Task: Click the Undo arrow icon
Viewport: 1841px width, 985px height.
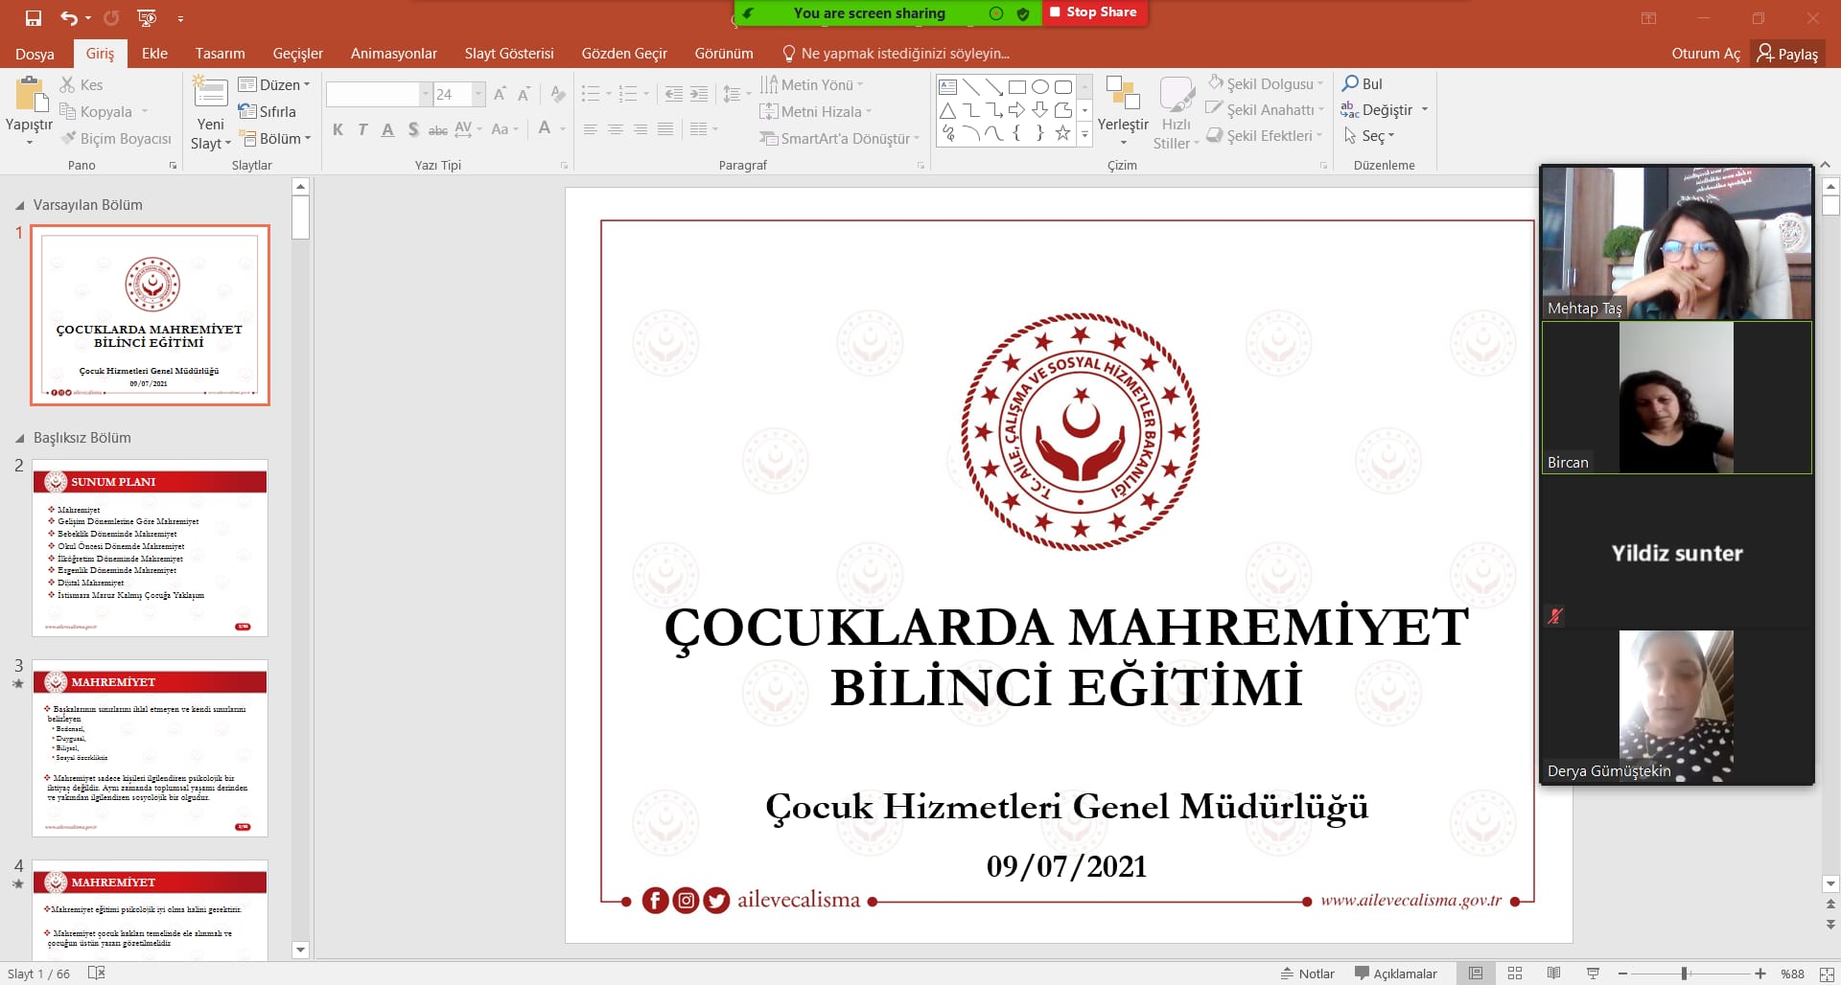Action: [x=68, y=17]
